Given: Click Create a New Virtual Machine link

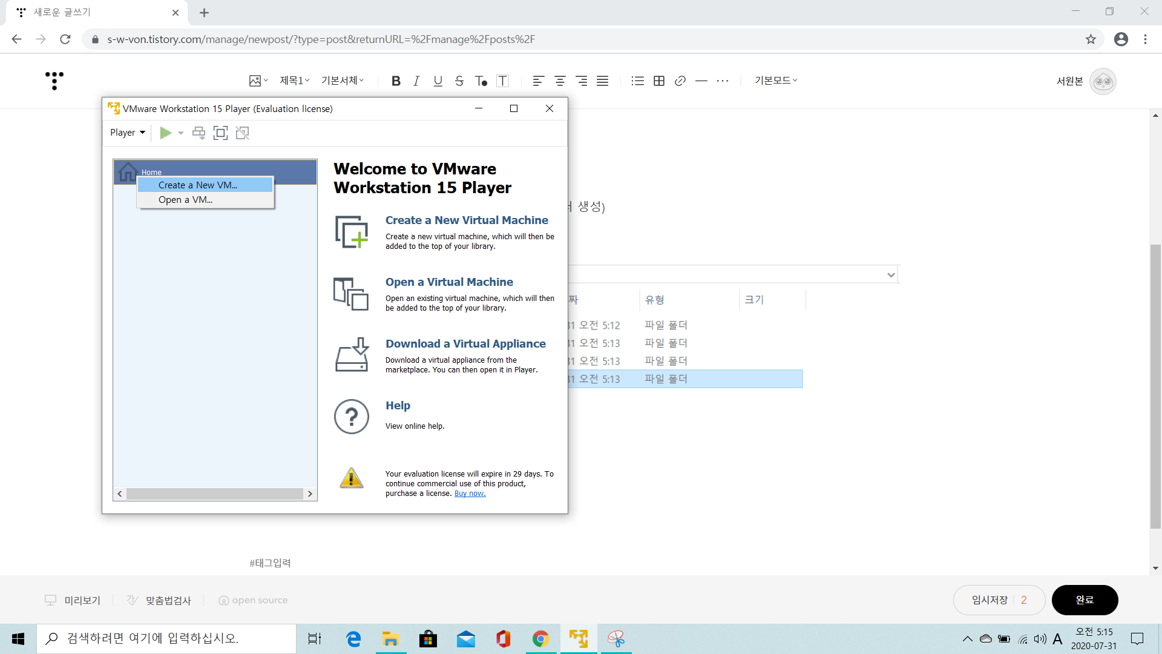Looking at the screenshot, I should point(467,220).
